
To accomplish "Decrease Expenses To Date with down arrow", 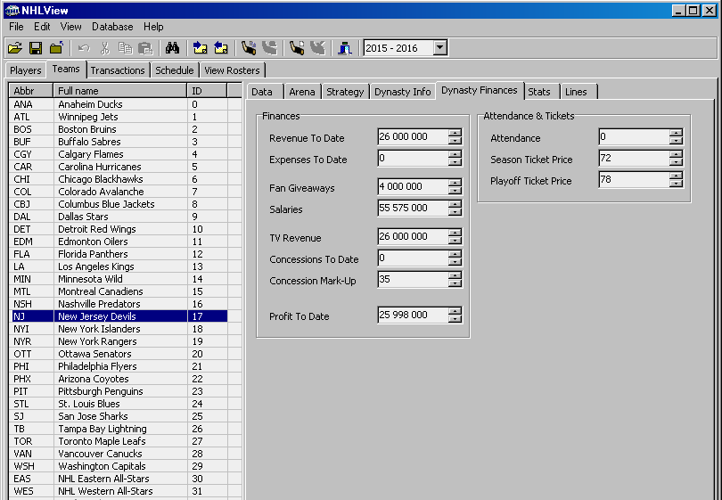I will (x=455, y=162).
